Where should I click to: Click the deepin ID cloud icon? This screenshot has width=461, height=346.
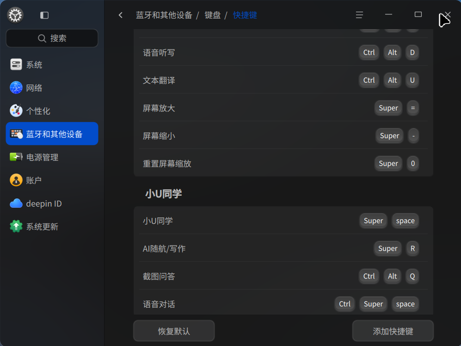(16, 204)
